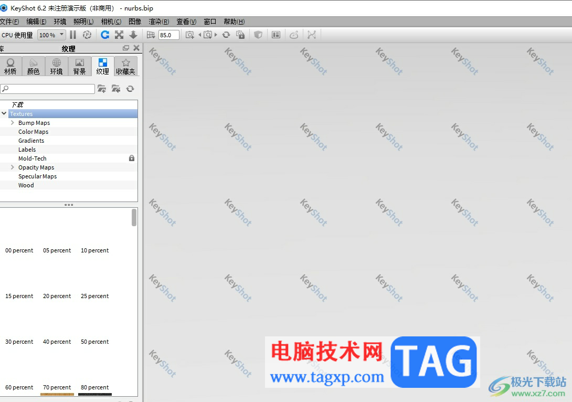
Task: Pause real-time rendering with the pause icon
Action: (73, 35)
